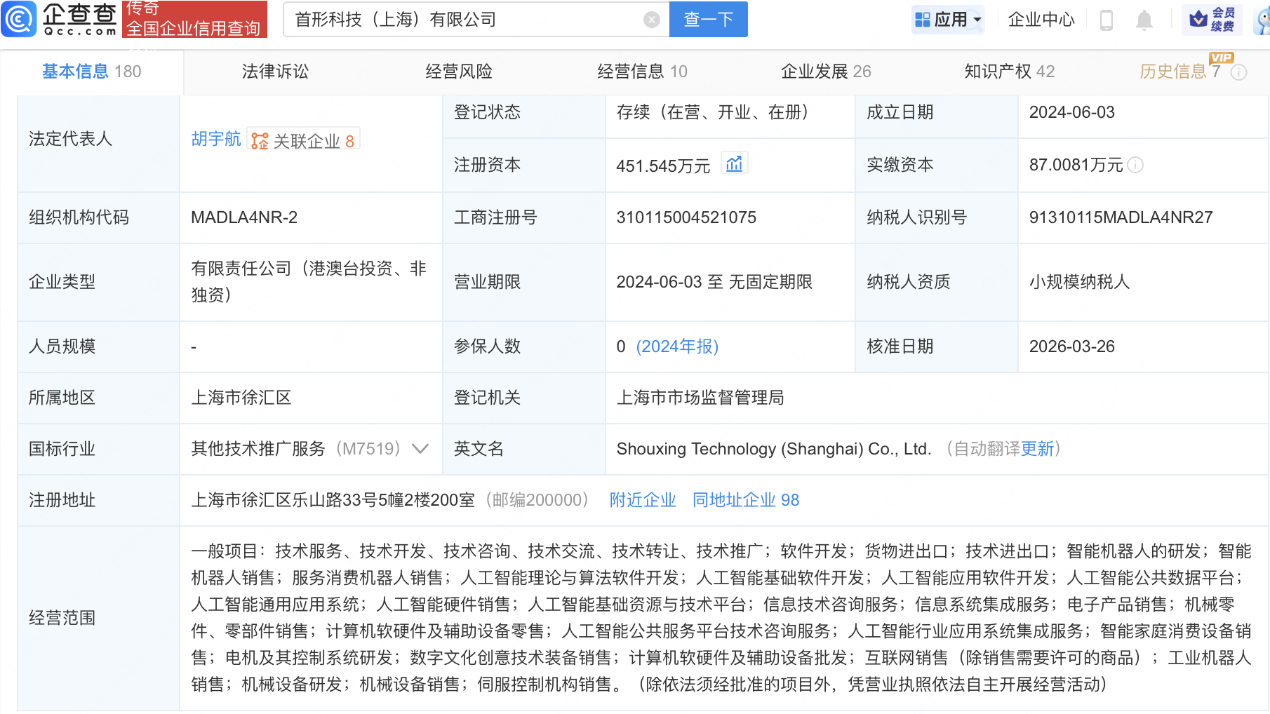Switch to the 法律诉讼 tab

pyautogui.click(x=274, y=71)
